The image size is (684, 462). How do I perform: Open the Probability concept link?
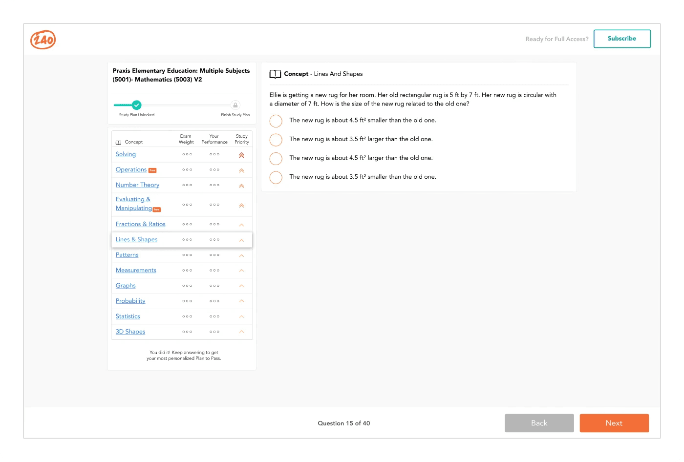point(130,301)
